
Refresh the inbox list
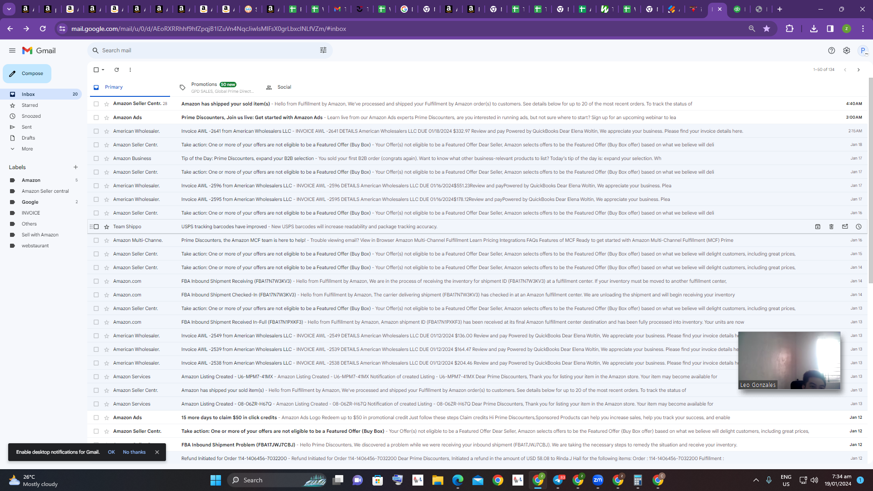116,70
